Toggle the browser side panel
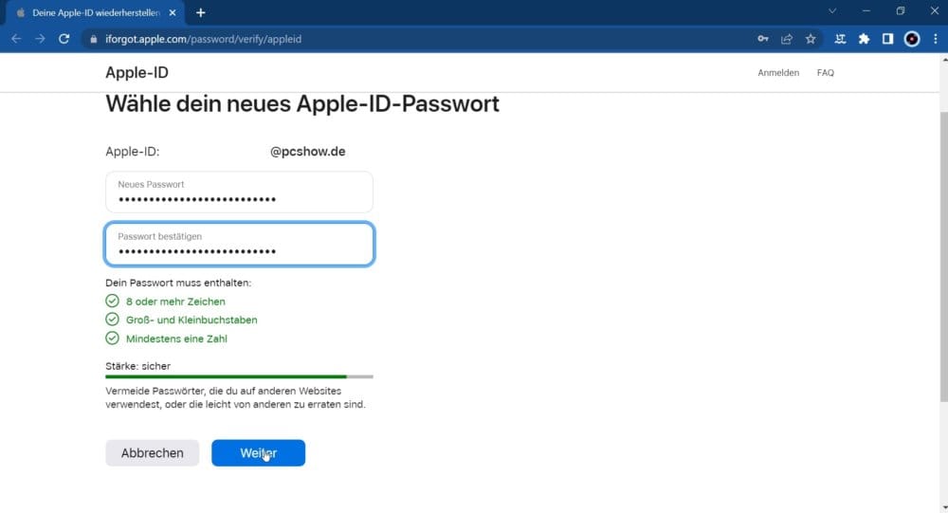Image resolution: width=948 pixels, height=513 pixels. pos(887,39)
